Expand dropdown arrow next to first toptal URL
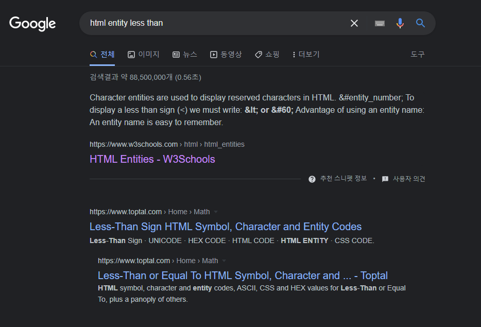Viewport: 481px width, 327px height. (216, 212)
